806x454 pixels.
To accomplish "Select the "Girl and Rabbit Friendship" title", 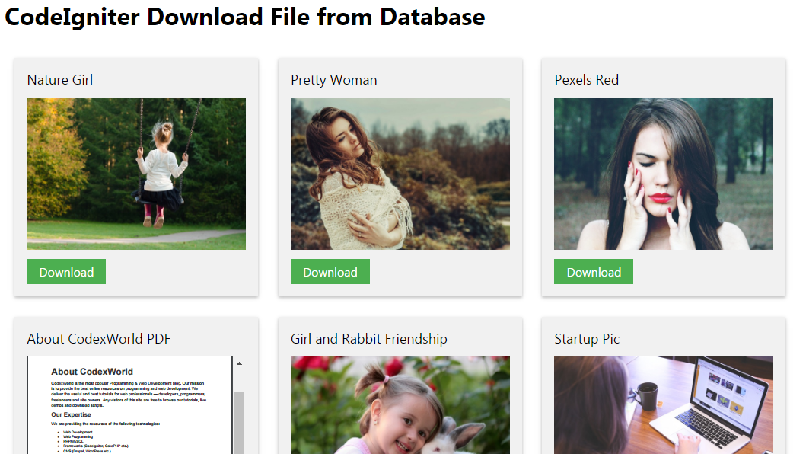I will pyautogui.click(x=369, y=339).
